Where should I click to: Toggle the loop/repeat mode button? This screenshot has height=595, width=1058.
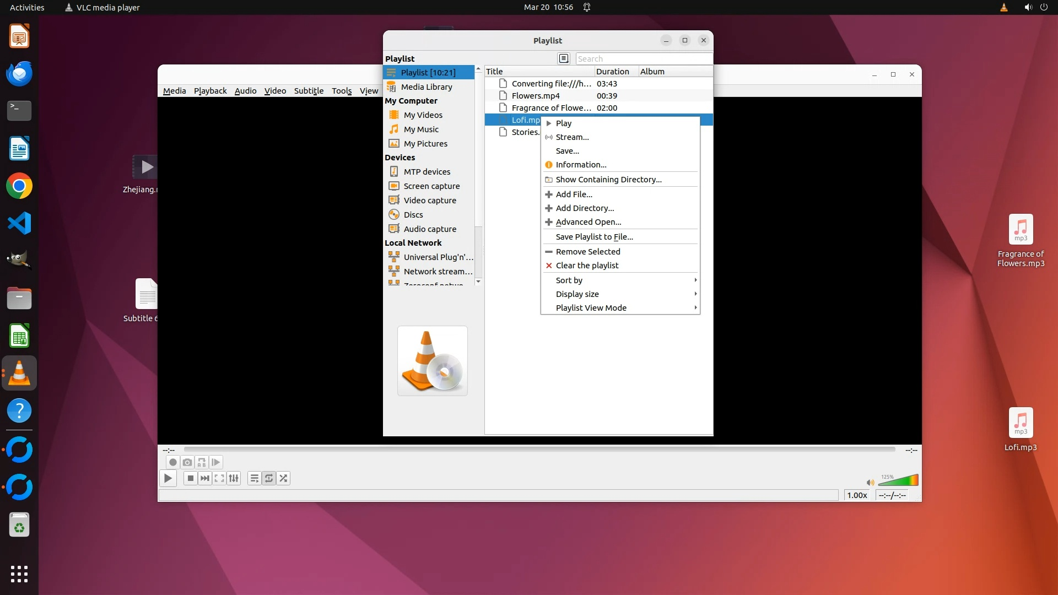point(269,478)
